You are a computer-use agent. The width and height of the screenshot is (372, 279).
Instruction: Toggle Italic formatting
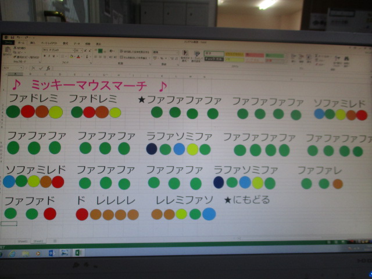[x=49, y=56]
